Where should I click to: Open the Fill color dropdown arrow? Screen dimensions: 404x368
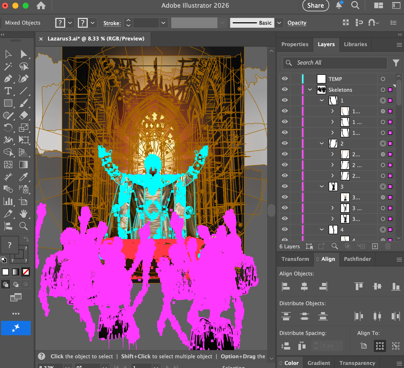coord(70,23)
